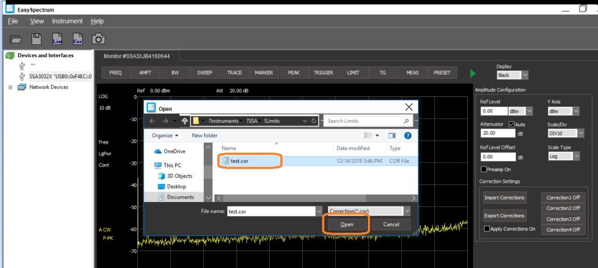Click the Import Corrections button
Screen dimensions: 598x268
(505, 198)
